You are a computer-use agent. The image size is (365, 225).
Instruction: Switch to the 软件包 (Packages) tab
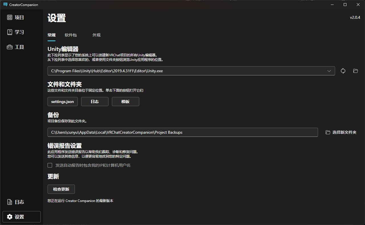click(x=71, y=35)
